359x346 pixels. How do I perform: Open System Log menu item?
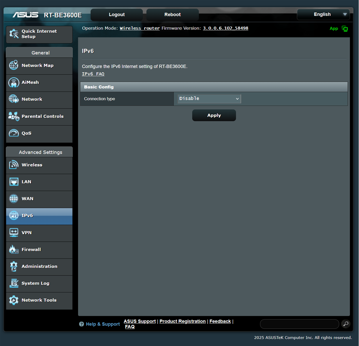point(39,283)
